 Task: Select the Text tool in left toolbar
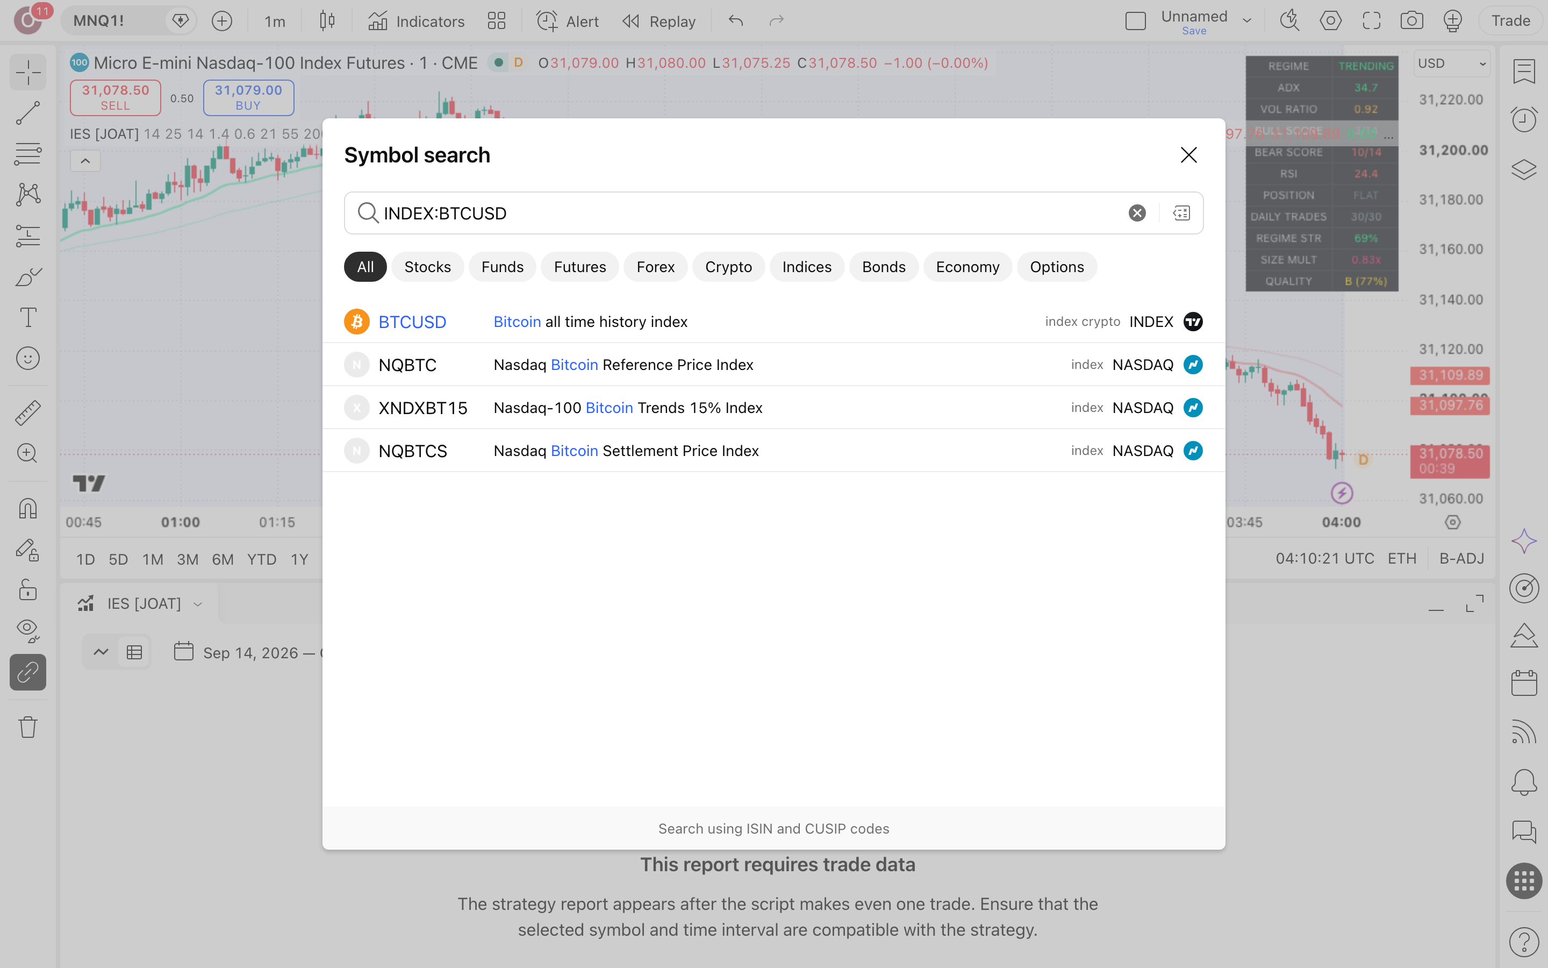tap(27, 317)
